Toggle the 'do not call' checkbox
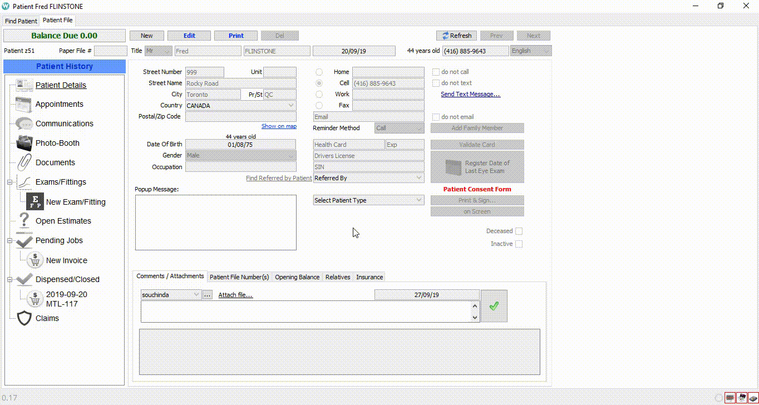The height and width of the screenshot is (405, 759). point(436,72)
